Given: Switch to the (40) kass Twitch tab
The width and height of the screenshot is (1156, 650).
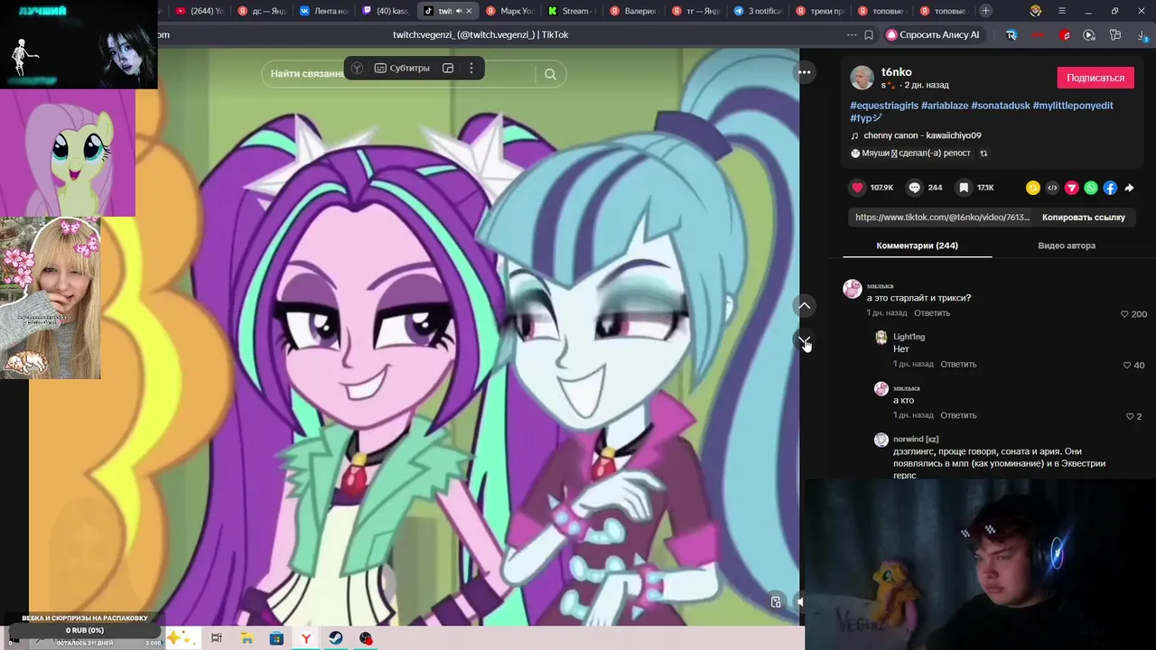Looking at the screenshot, I should pos(386,11).
